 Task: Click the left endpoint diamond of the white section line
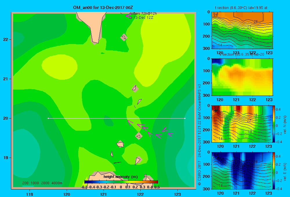pos(48,118)
